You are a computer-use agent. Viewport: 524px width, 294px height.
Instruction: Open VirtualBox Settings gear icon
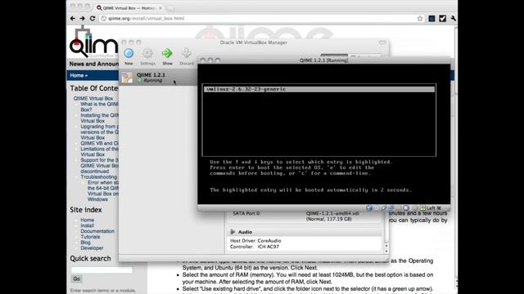click(147, 53)
